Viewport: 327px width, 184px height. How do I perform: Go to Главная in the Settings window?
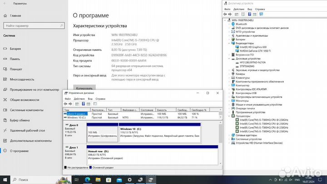(x=15, y=15)
